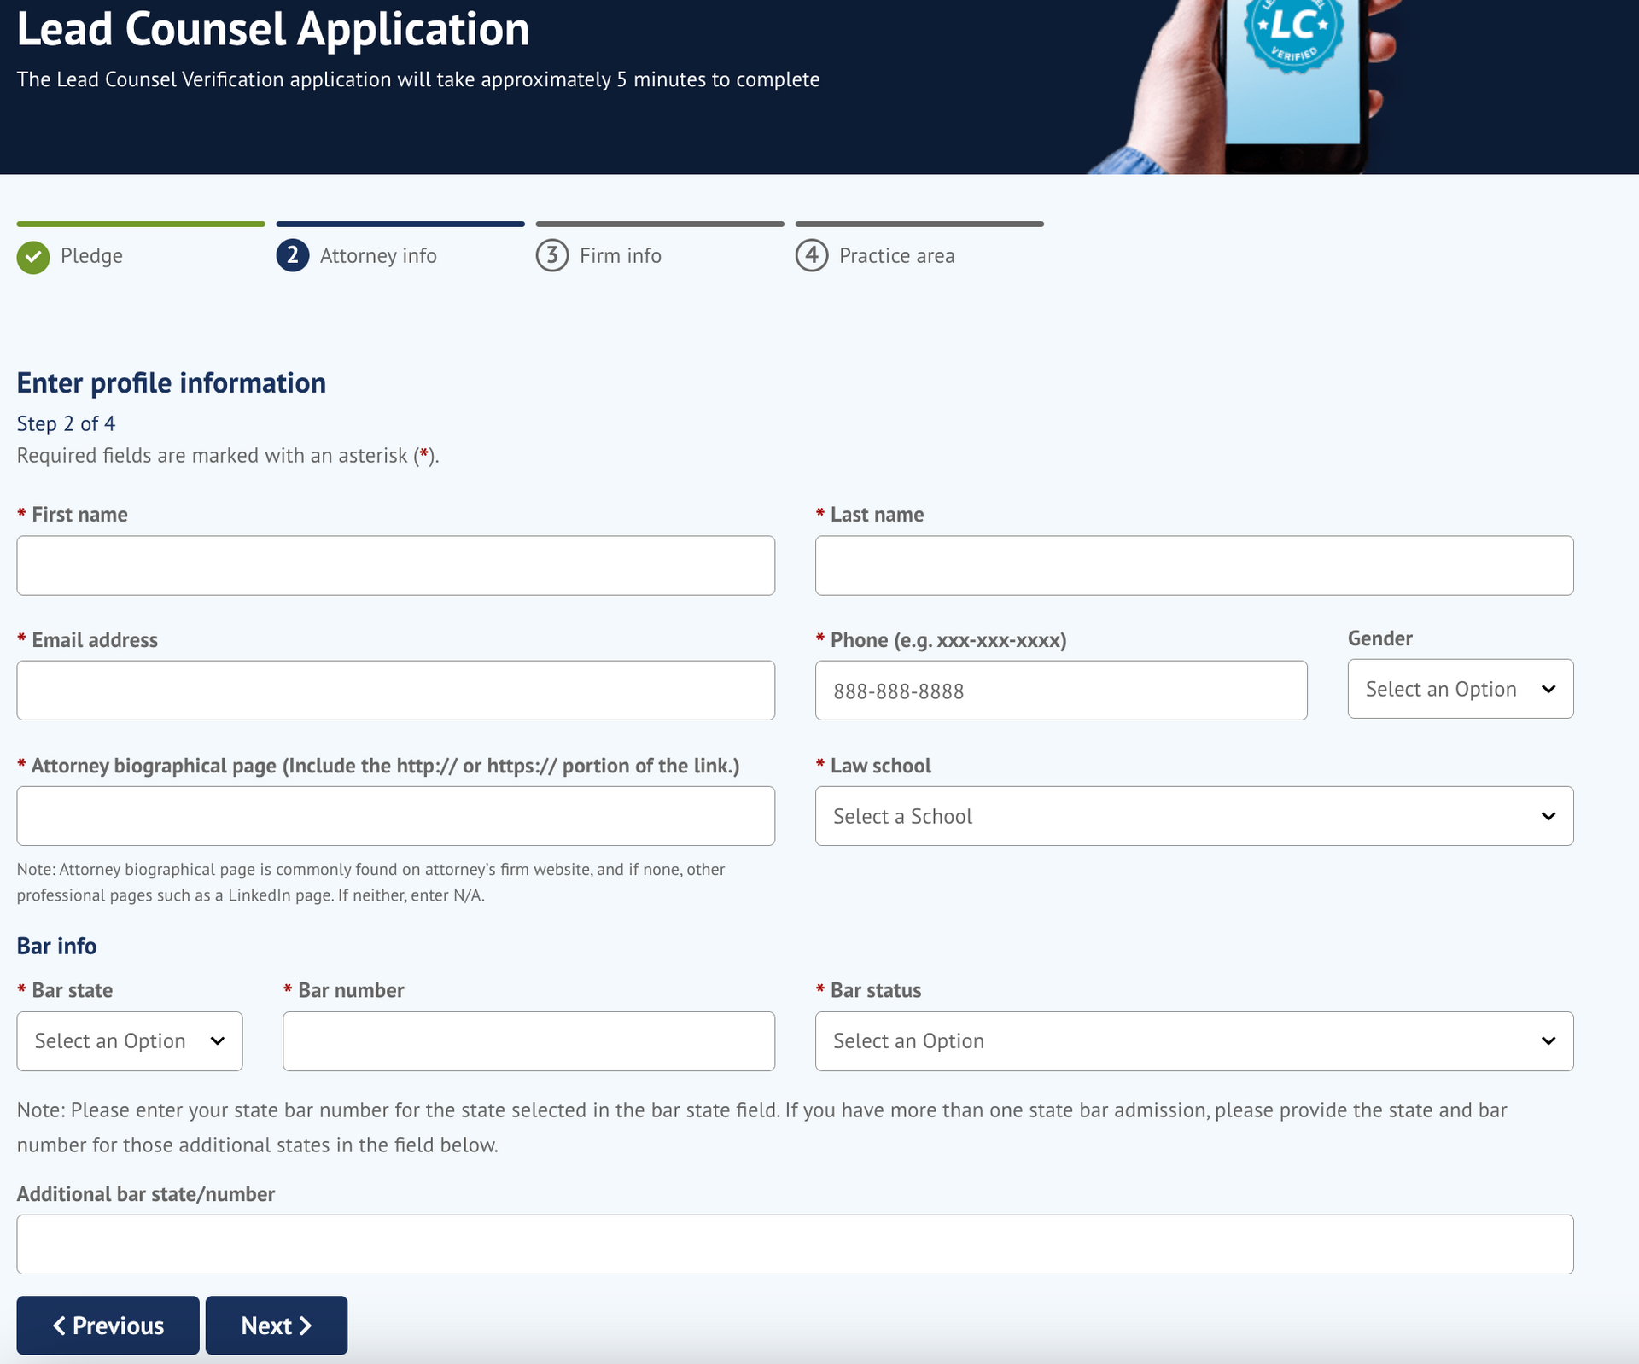
Task: Click the 'Email address' label
Action: pyautogui.click(x=95, y=640)
